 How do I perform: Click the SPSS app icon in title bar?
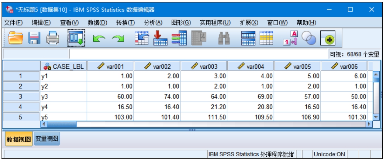click(9, 9)
